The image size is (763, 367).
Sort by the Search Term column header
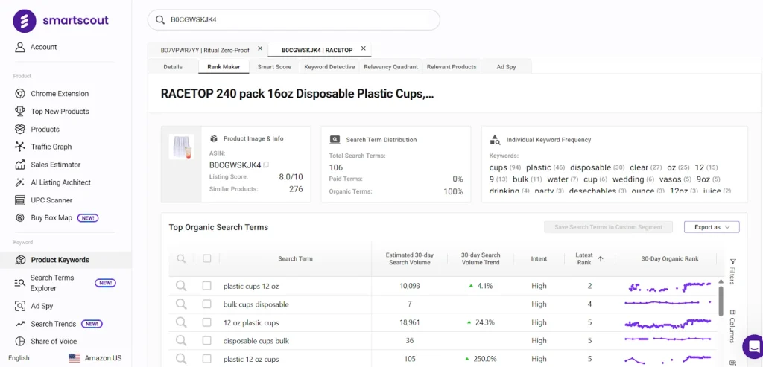click(295, 258)
